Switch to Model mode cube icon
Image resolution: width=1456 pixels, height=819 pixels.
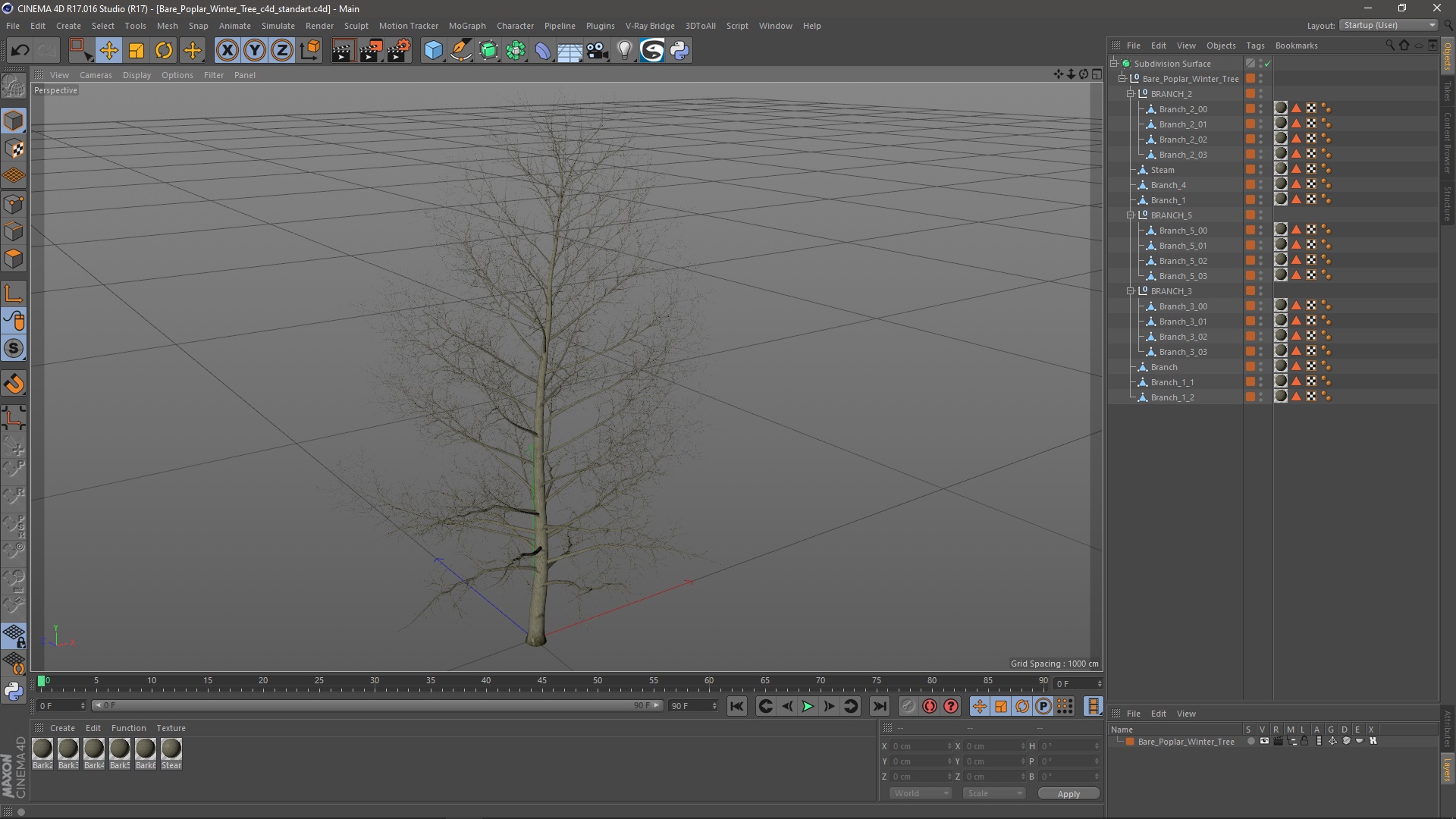click(14, 121)
